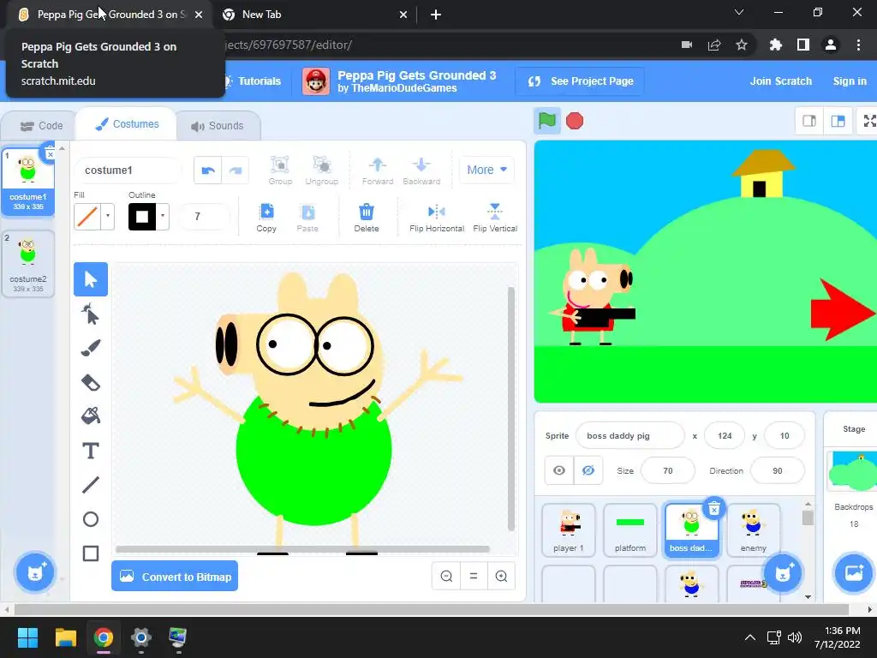Move selection Forward

click(378, 170)
